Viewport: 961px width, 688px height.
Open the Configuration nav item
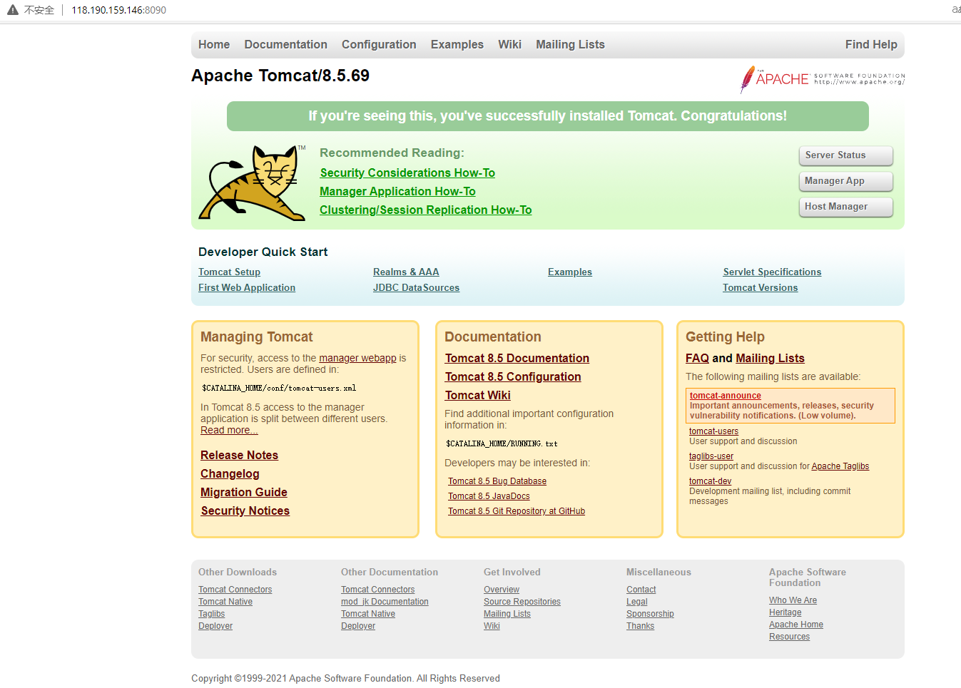[x=379, y=44]
